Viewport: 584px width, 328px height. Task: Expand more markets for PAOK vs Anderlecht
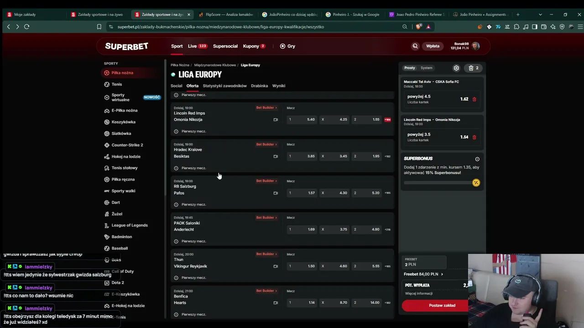(387, 230)
